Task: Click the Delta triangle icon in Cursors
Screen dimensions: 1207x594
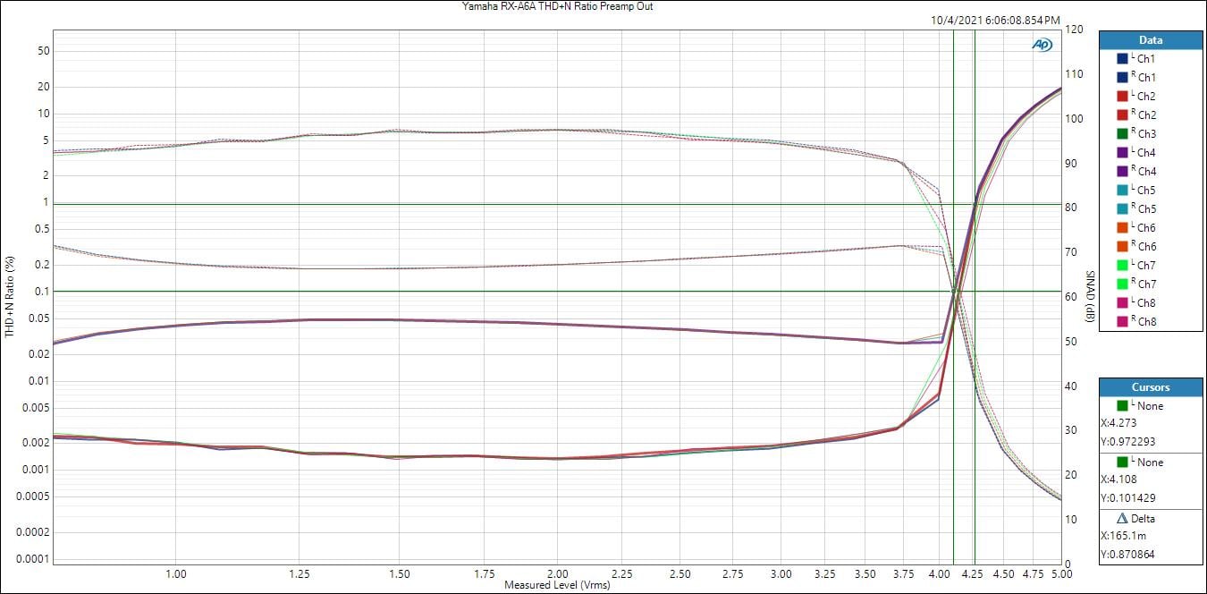Action: tap(1122, 519)
